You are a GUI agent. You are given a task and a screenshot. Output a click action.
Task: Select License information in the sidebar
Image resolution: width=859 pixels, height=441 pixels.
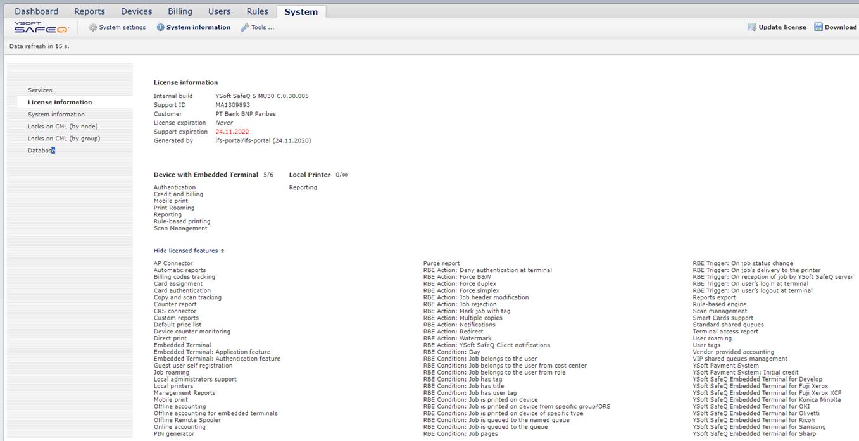pyautogui.click(x=60, y=102)
